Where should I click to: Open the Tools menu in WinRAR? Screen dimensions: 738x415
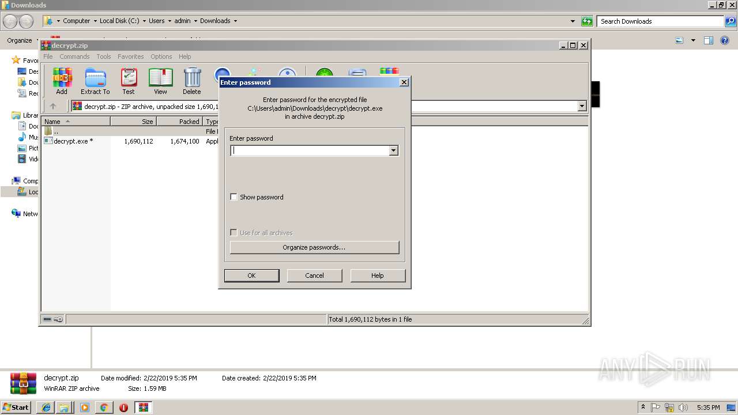click(x=104, y=56)
